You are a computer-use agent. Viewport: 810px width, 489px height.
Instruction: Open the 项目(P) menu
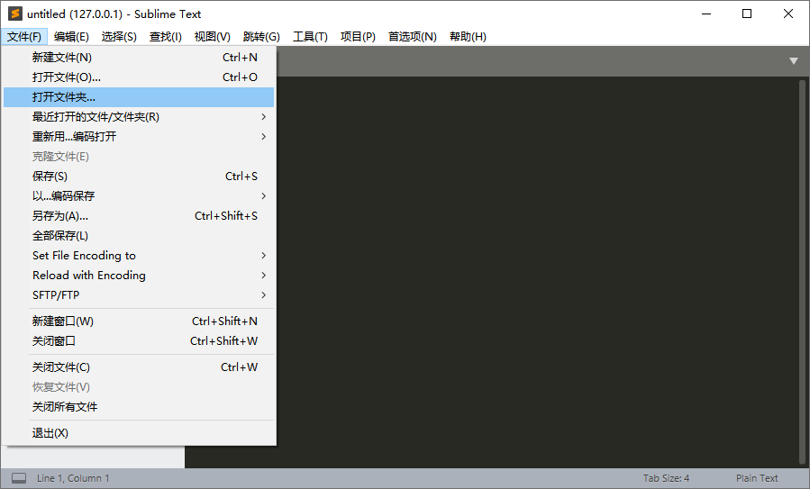pyautogui.click(x=358, y=37)
